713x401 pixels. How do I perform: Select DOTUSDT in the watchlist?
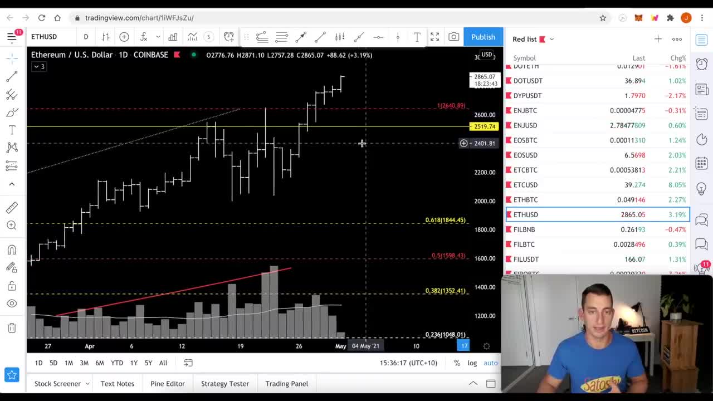(x=597, y=81)
